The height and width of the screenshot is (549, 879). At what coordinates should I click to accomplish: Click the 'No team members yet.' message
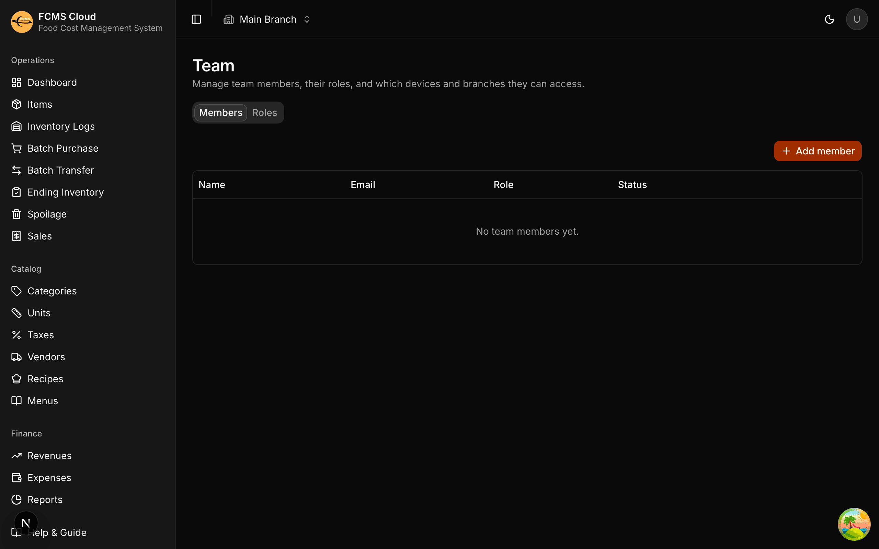(x=527, y=231)
